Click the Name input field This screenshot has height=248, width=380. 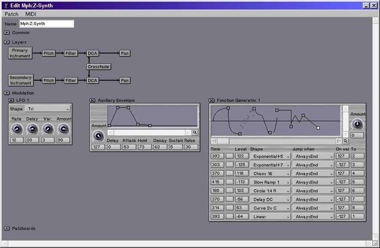pos(46,24)
